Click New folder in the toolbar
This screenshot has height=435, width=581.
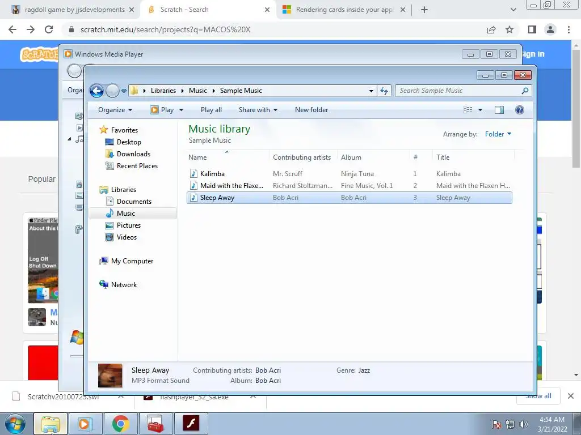(311, 110)
